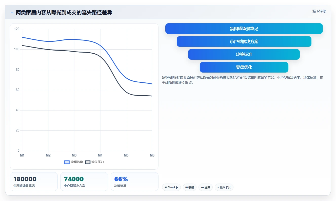Toggle the 流程转化 legend swatch
Image resolution: width=336 pixels, height=201 pixels.
click(67, 162)
